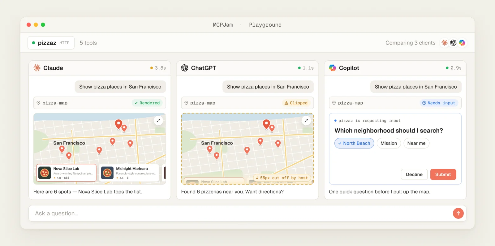495x246 pixels.
Task: Click the Midnight Marinara pizza thumbnail
Action: point(107,173)
